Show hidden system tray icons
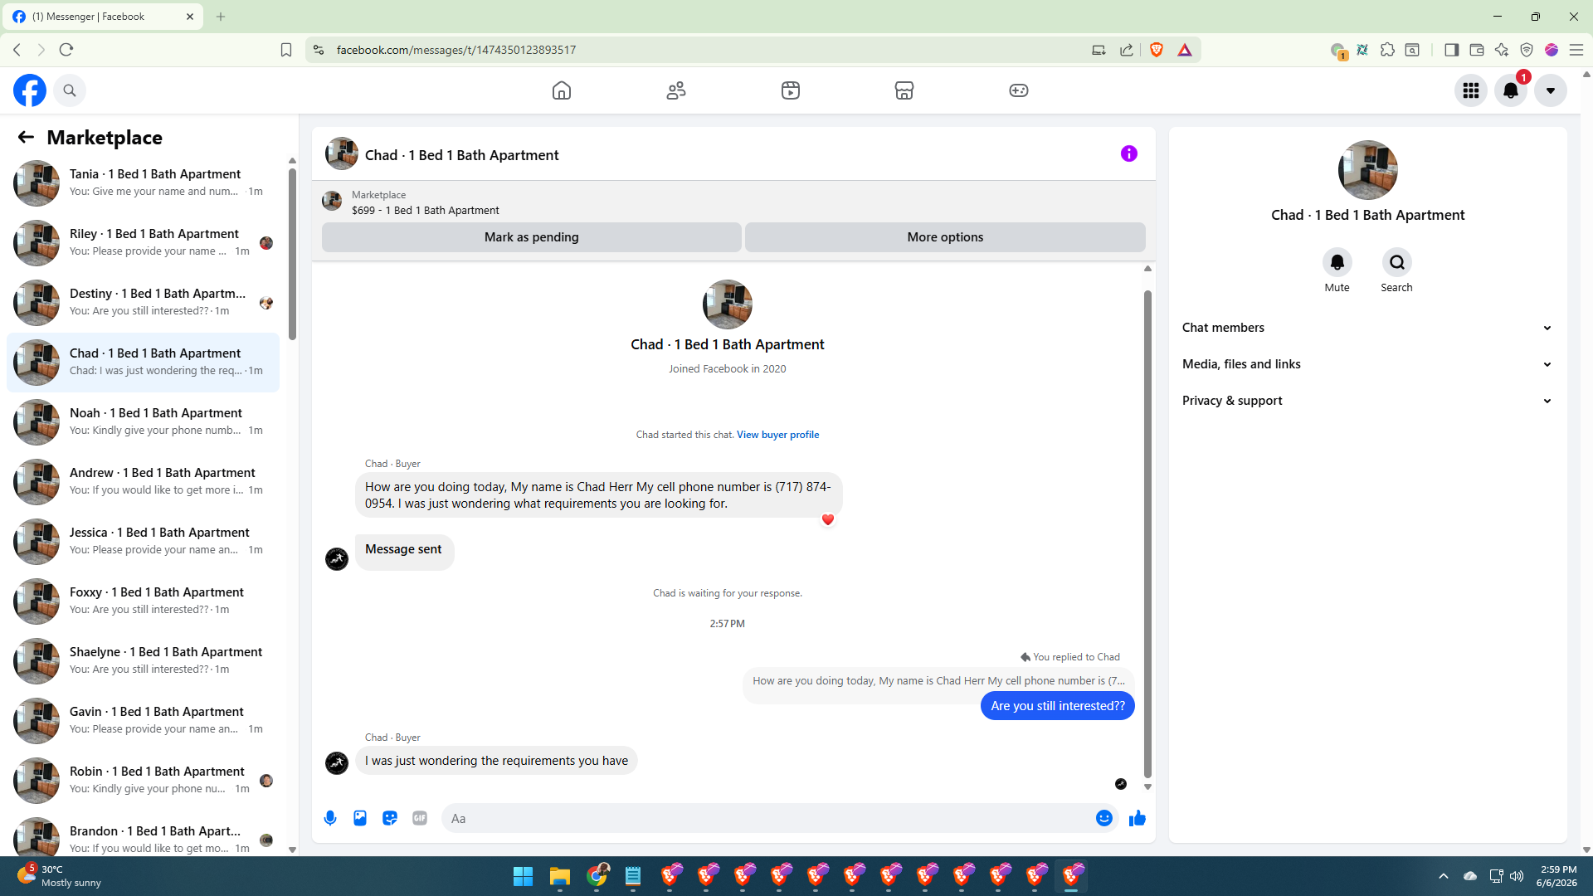Image resolution: width=1593 pixels, height=896 pixels. pyautogui.click(x=1444, y=876)
